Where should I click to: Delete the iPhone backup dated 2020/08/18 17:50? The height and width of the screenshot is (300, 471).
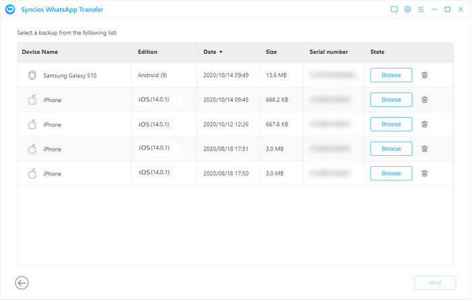425,174
